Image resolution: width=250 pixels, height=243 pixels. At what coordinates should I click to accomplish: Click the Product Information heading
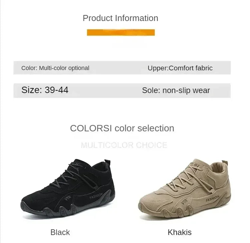click(x=120, y=18)
